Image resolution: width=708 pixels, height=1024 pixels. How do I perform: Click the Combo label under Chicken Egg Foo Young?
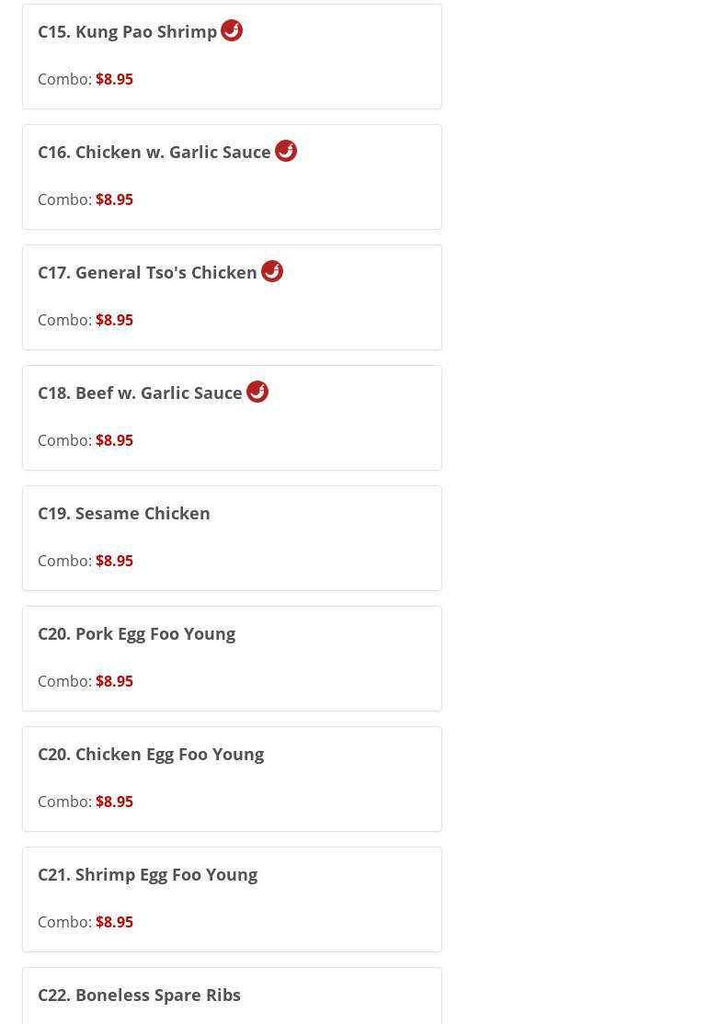coord(64,802)
